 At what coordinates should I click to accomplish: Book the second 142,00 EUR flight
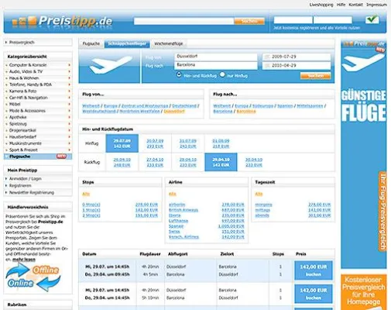tap(314, 294)
